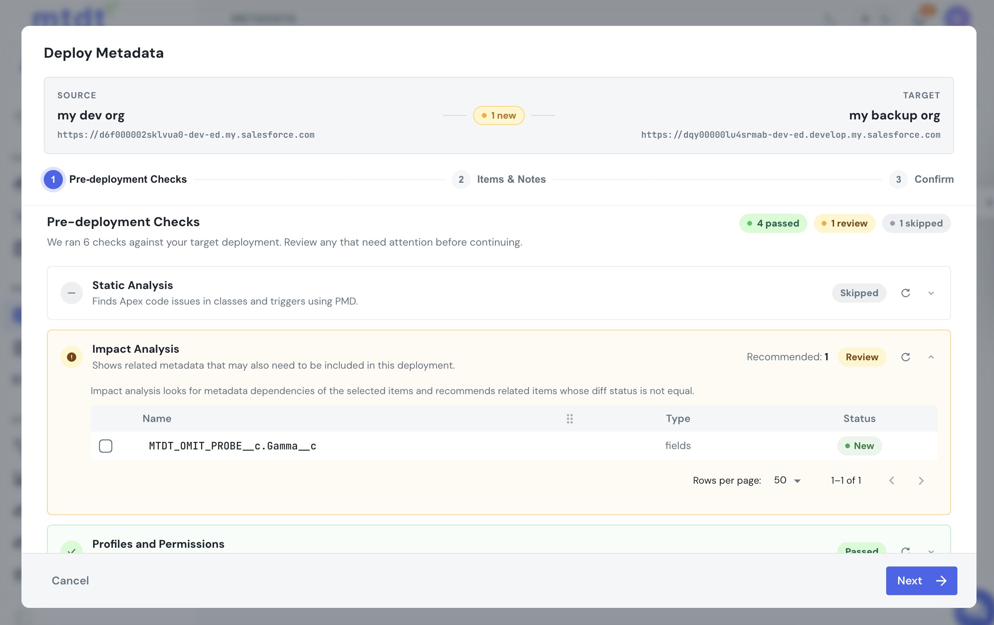Select the MTDT_OMIT_PROBE__c.Gamma__c checkbox

point(106,446)
